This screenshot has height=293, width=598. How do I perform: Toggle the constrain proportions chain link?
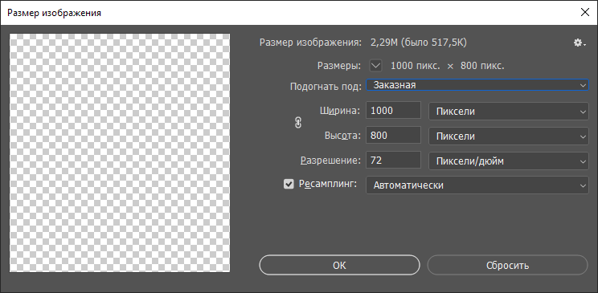point(299,123)
